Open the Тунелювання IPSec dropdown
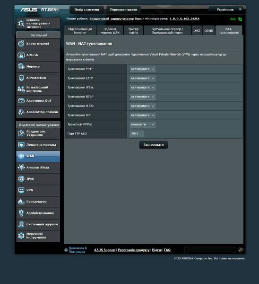The image size is (259, 284). (x=142, y=88)
